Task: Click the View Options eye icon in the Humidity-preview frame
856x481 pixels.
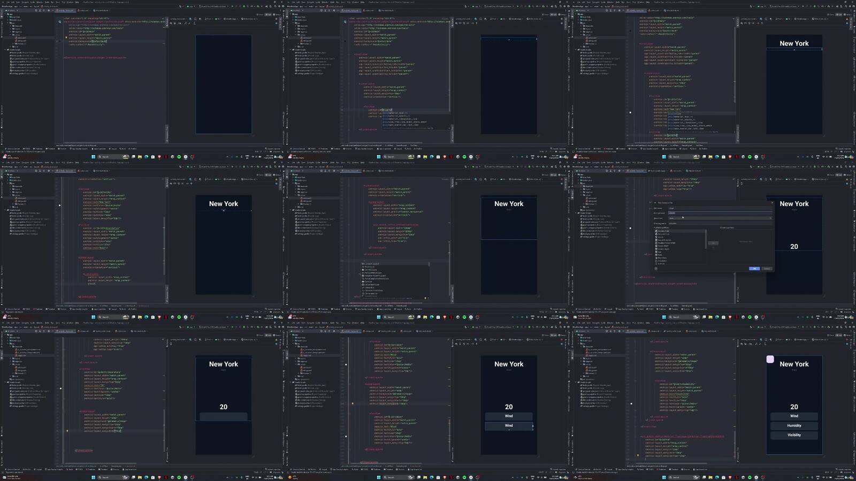Action: tap(742, 344)
